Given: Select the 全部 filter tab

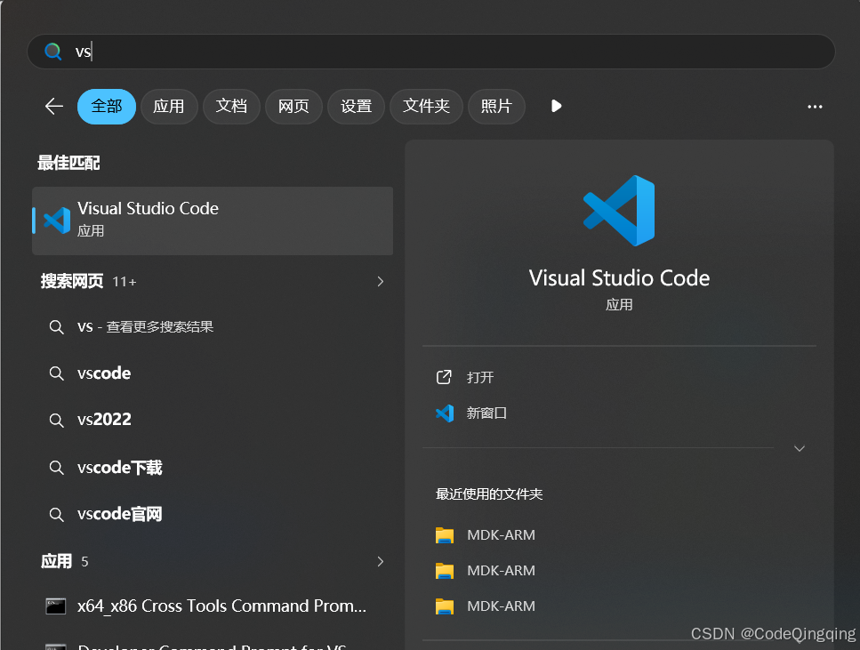Looking at the screenshot, I should pos(107,107).
